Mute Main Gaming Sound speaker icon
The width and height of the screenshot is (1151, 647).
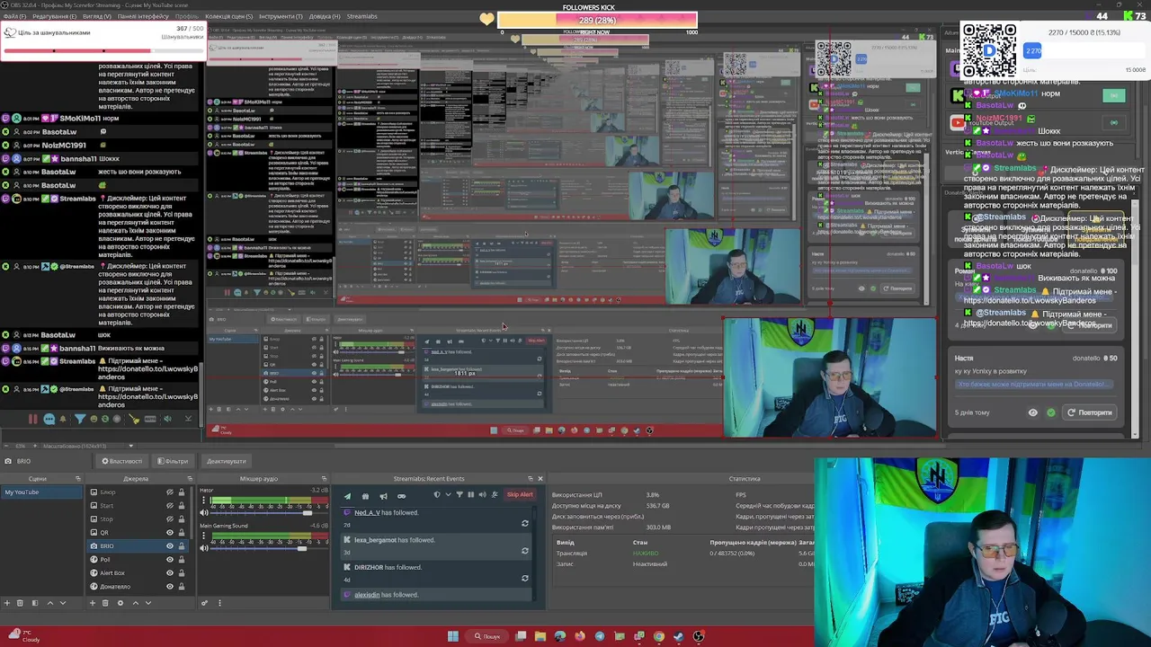point(204,548)
